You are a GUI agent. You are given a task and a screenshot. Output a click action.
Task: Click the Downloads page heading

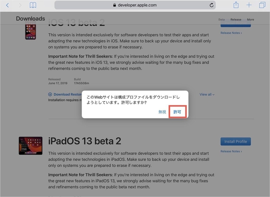click(30, 19)
